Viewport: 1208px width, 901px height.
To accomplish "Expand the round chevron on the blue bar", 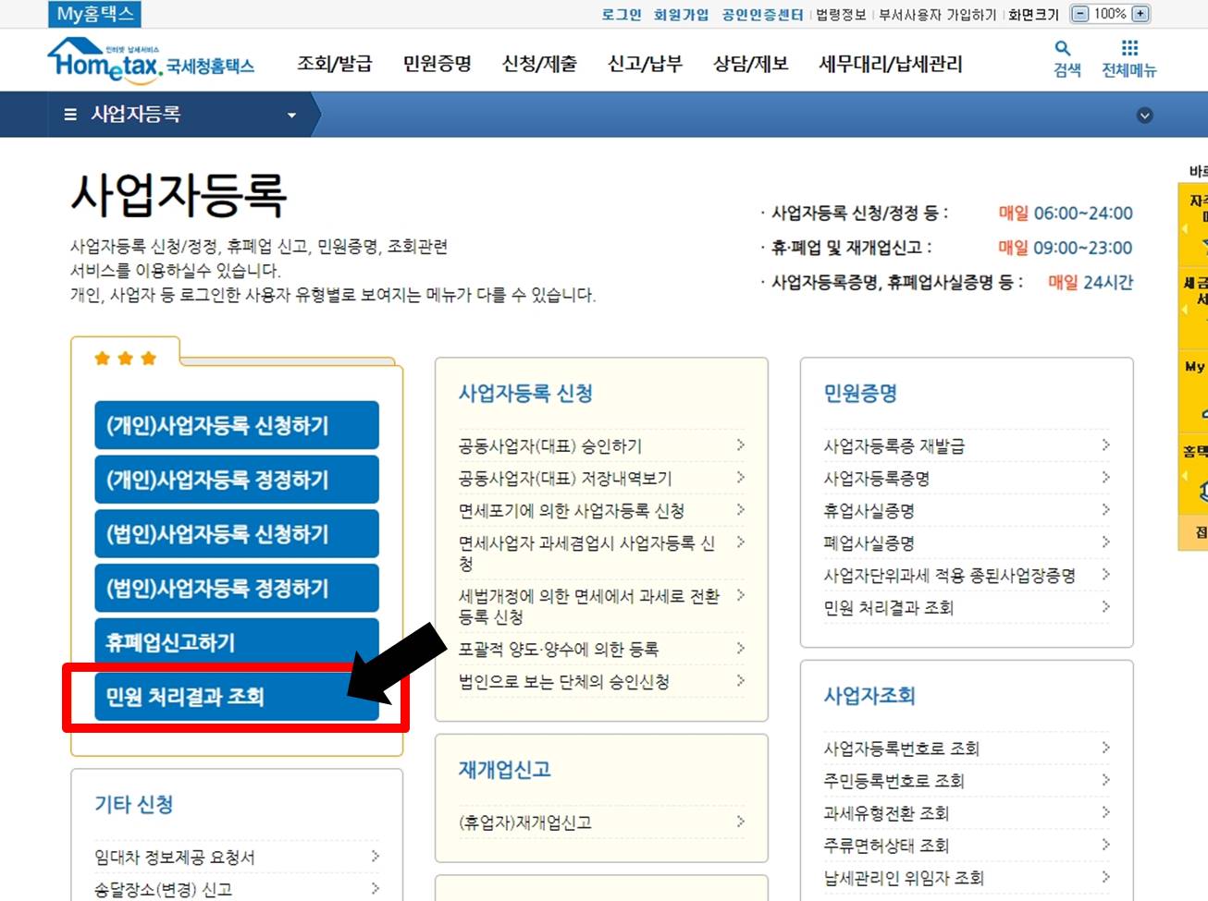I will coord(1145,116).
